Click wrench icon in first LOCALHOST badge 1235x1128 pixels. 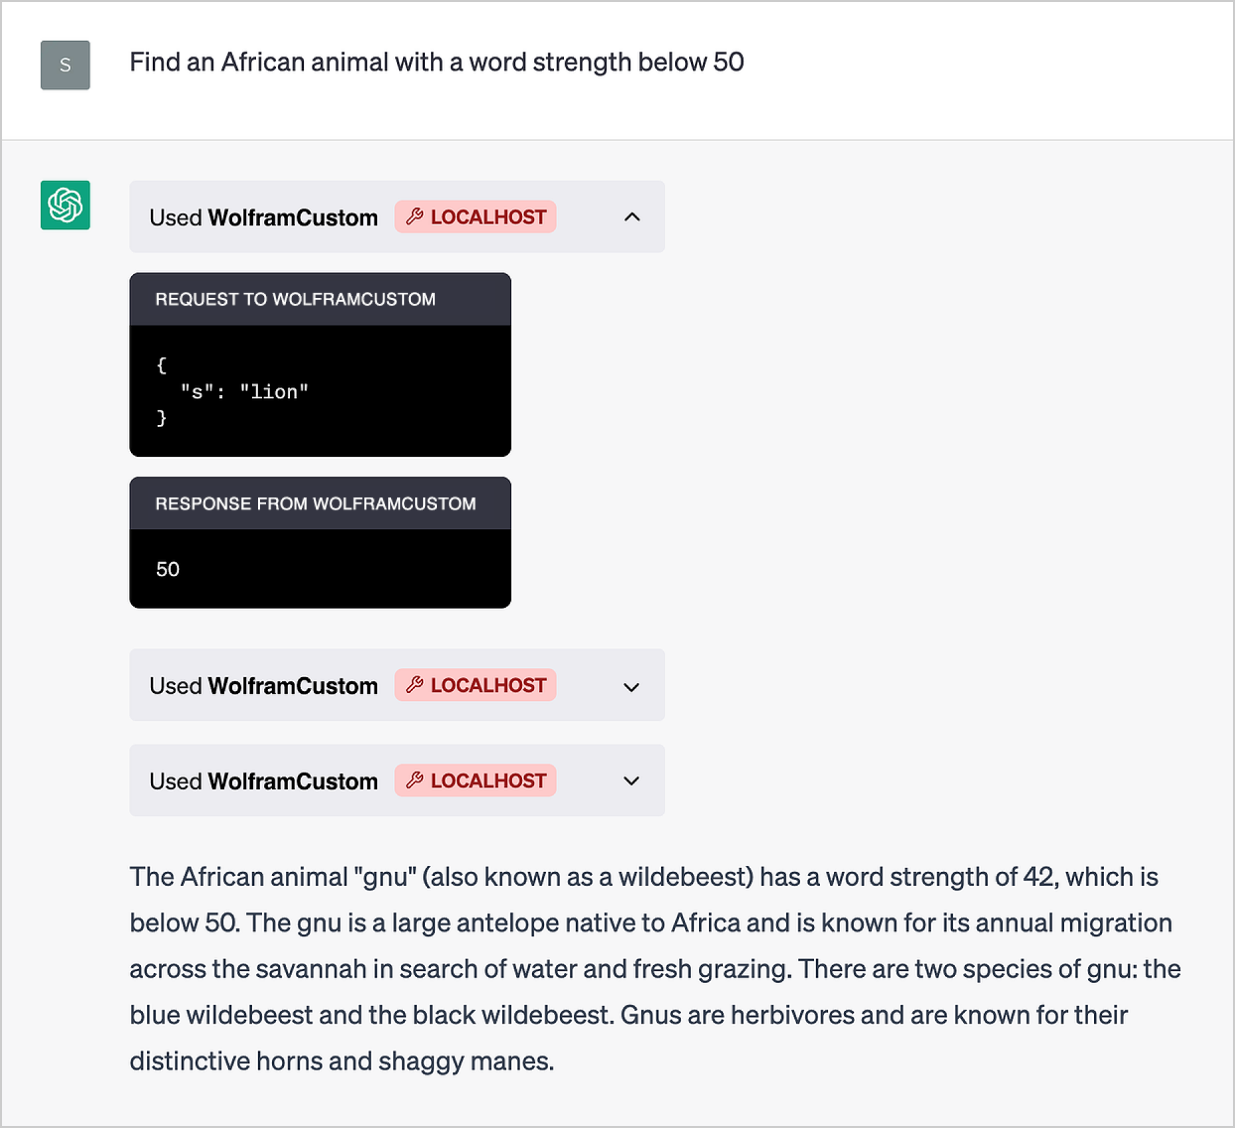click(415, 216)
